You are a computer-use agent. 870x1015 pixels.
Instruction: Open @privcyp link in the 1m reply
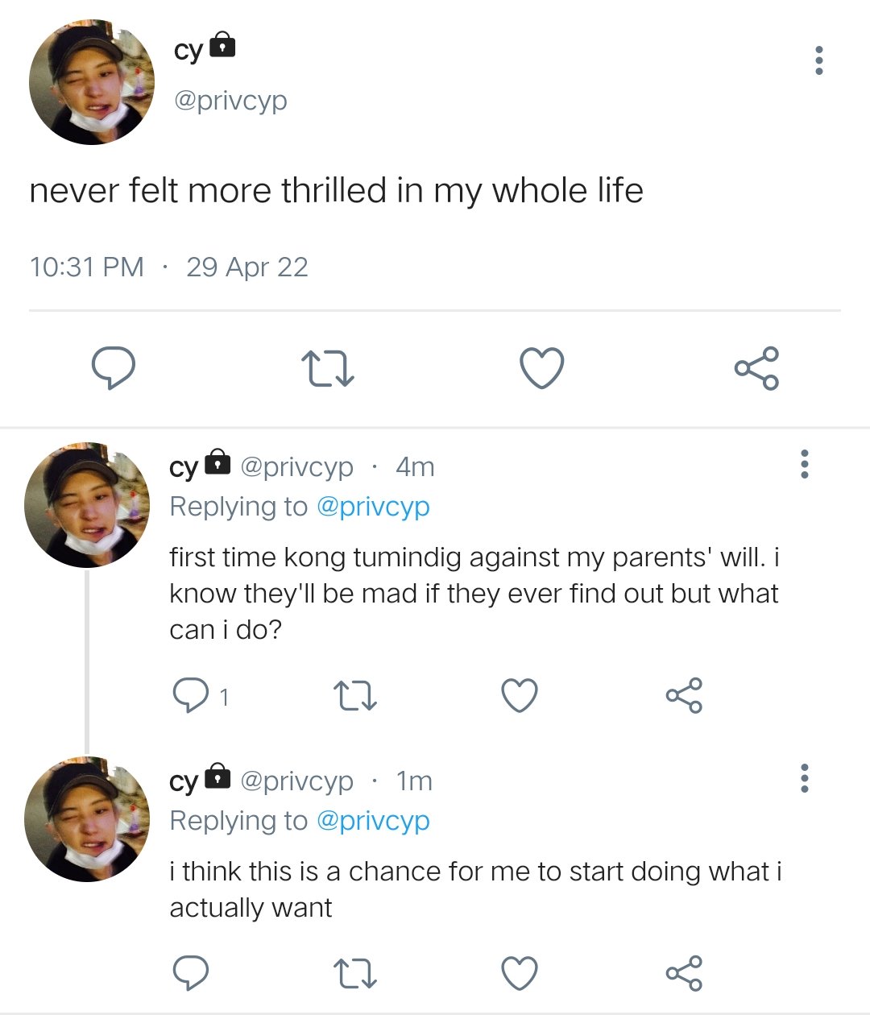(373, 821)
